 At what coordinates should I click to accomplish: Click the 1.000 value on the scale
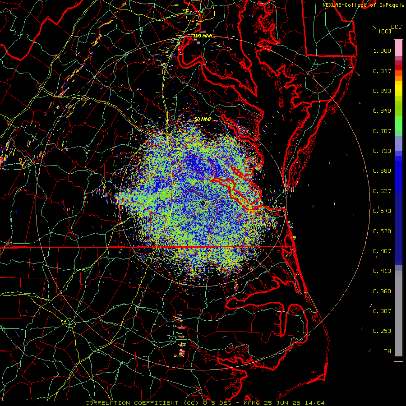pyautogui.click(x=382, y=51)
